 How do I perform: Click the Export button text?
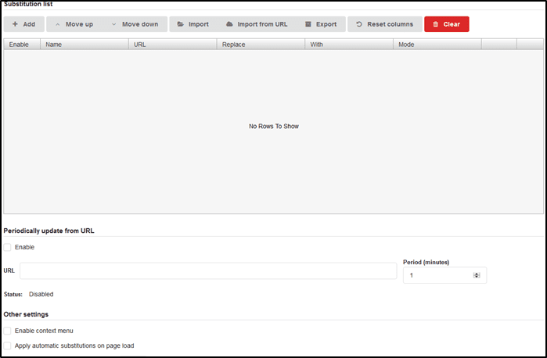coord(326,24)
